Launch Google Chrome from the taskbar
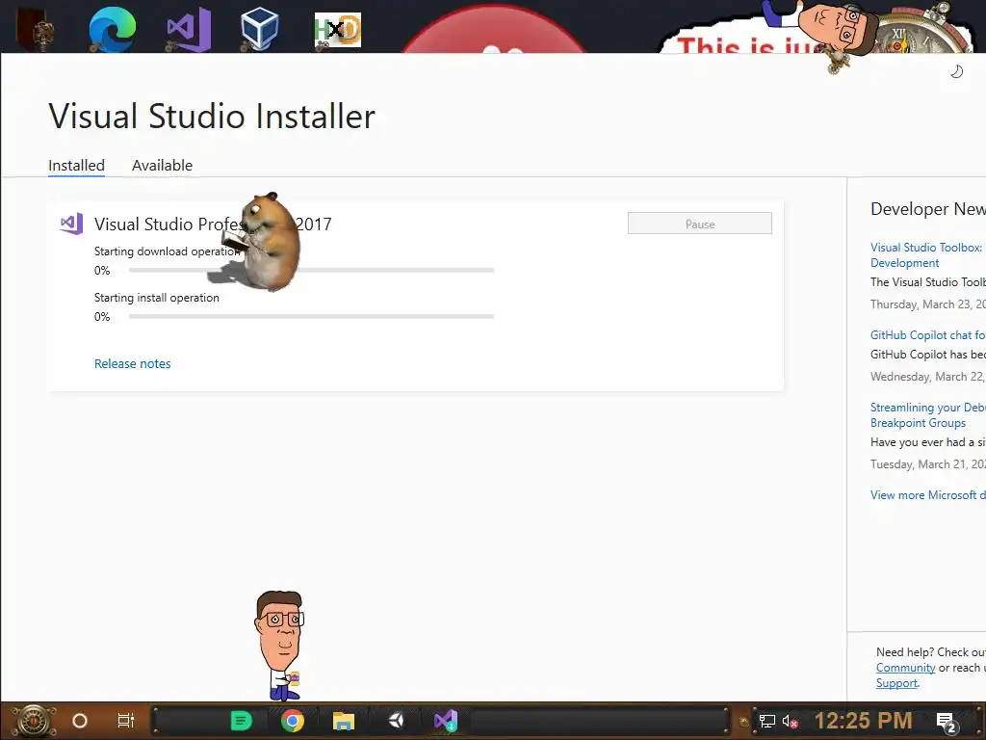The width and height of the screenshot is (986, 740). (x=293, y=721)
